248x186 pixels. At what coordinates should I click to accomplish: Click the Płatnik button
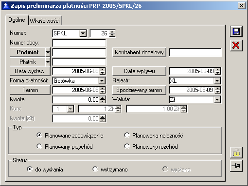(28, 62)
